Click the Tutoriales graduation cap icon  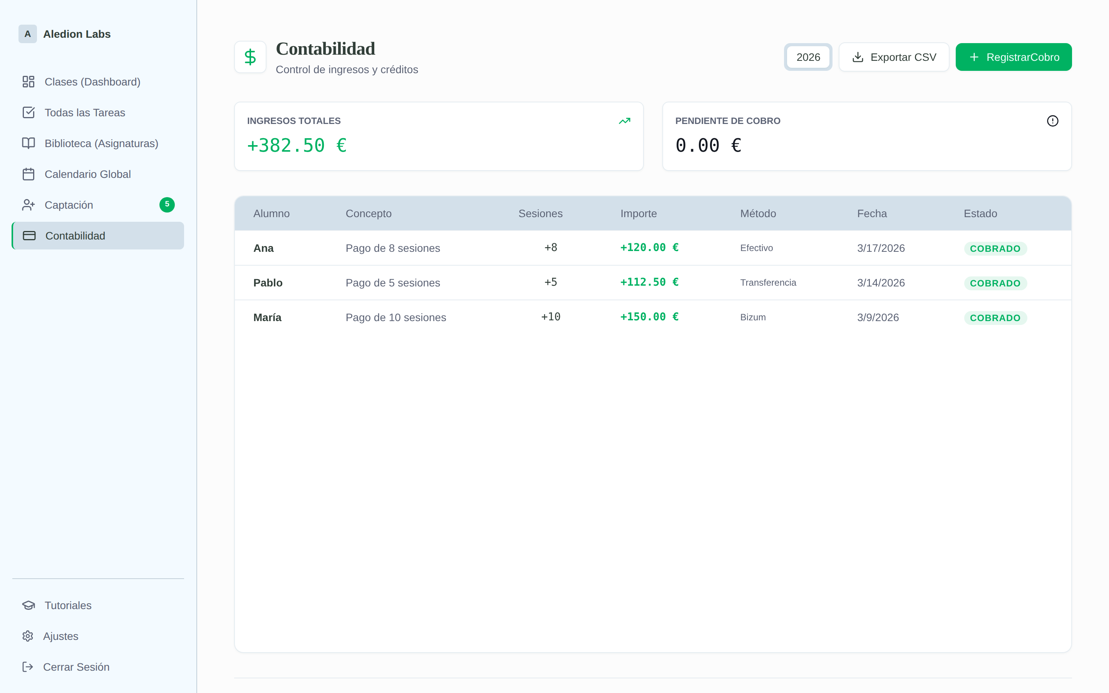click(x=28, y=606)
